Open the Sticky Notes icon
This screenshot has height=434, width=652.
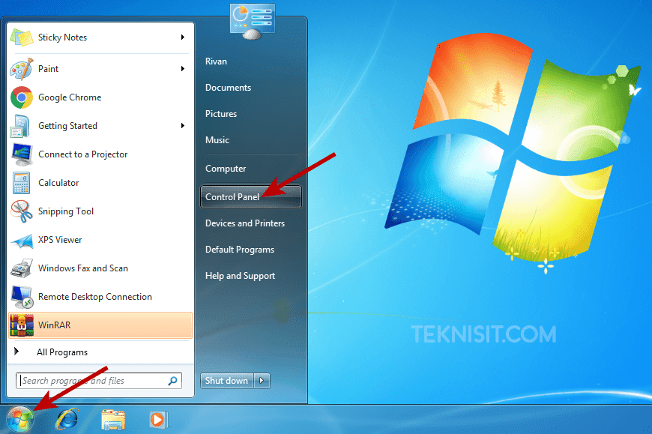click(22, 37)
